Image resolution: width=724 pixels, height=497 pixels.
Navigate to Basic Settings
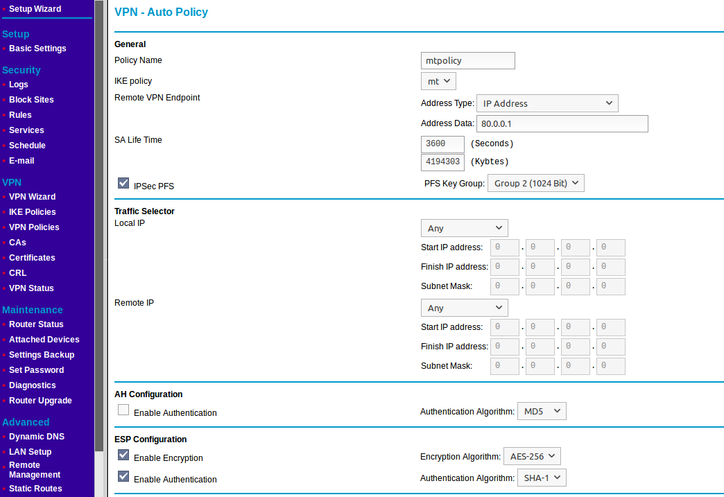[x=37, y=49]
